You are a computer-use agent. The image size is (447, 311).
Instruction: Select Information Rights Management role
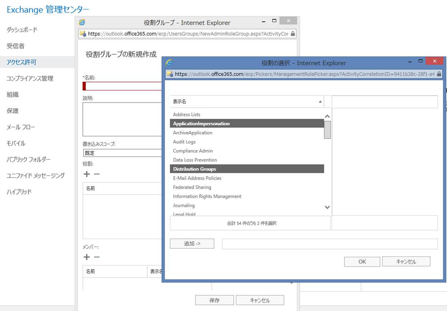247,196
